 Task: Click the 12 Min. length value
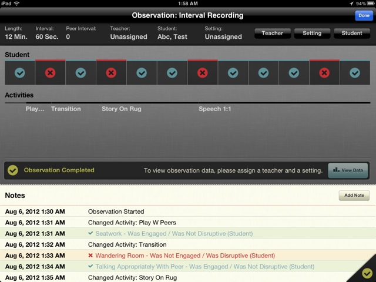16,36
